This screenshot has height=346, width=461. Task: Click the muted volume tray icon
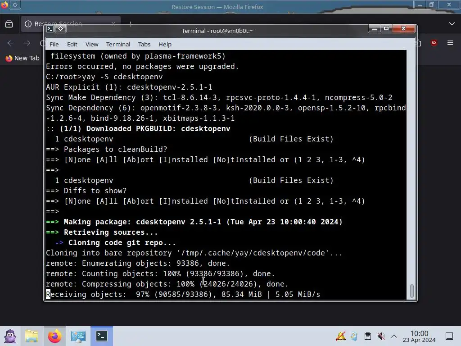pyautogui.click(x=381, y=336)
